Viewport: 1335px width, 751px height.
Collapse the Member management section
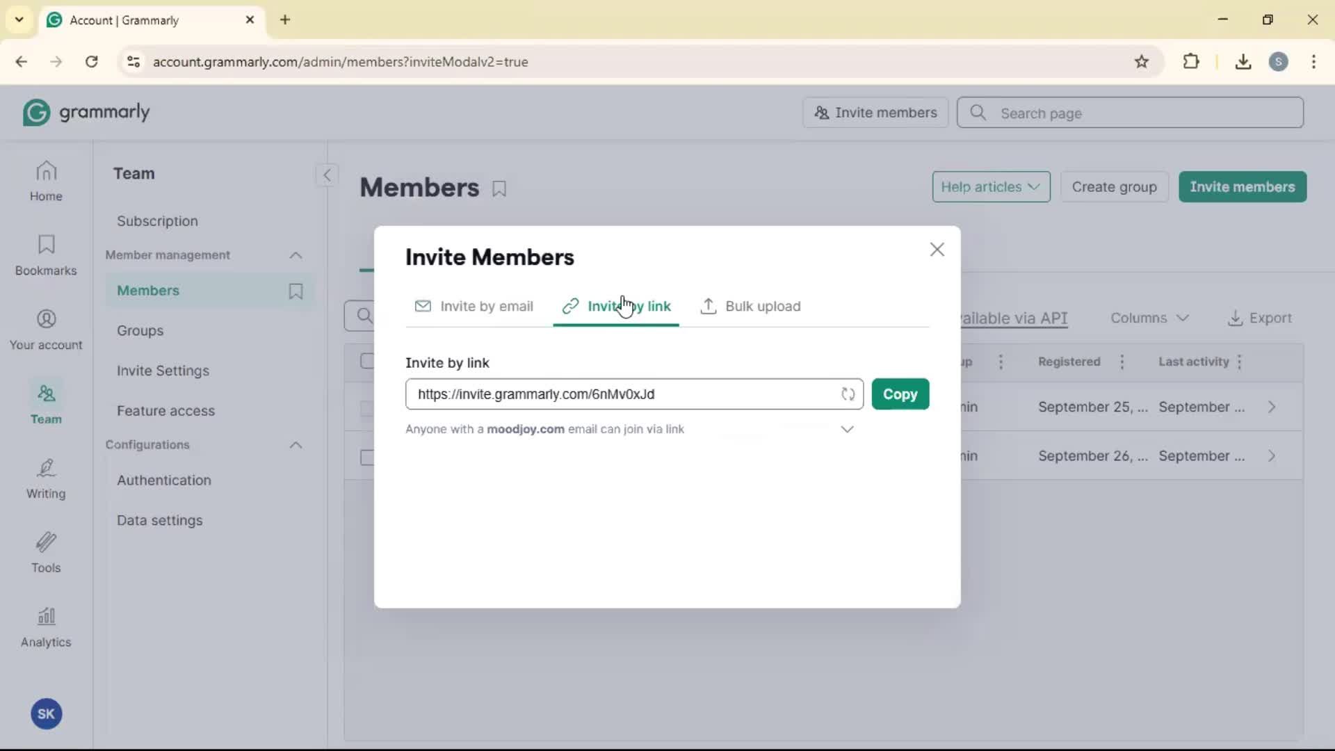click(x=296, y=255)
